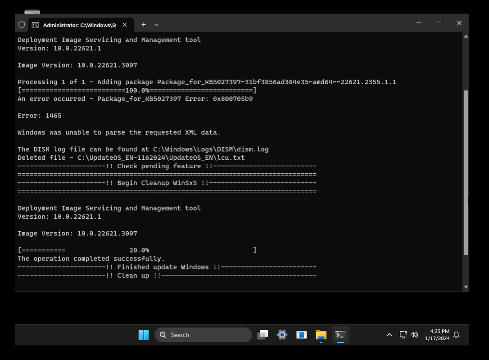Click the taskbar Search box
Viewport: 489px width, 360px height.
pos(204,335)
